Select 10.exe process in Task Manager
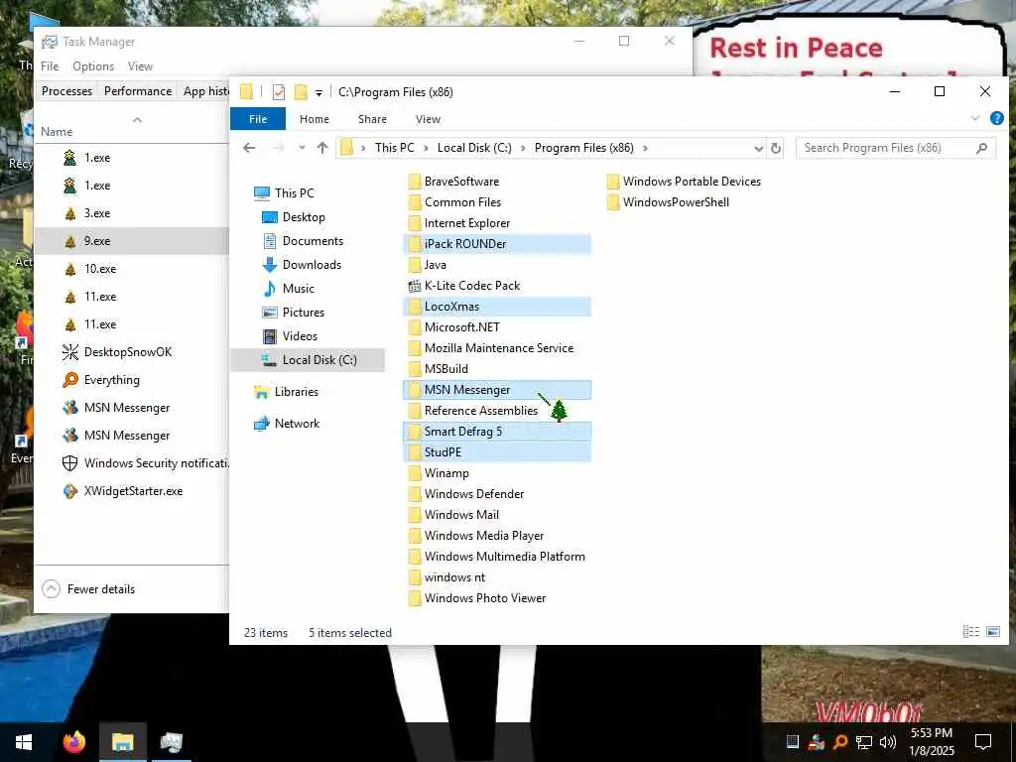 132,269
